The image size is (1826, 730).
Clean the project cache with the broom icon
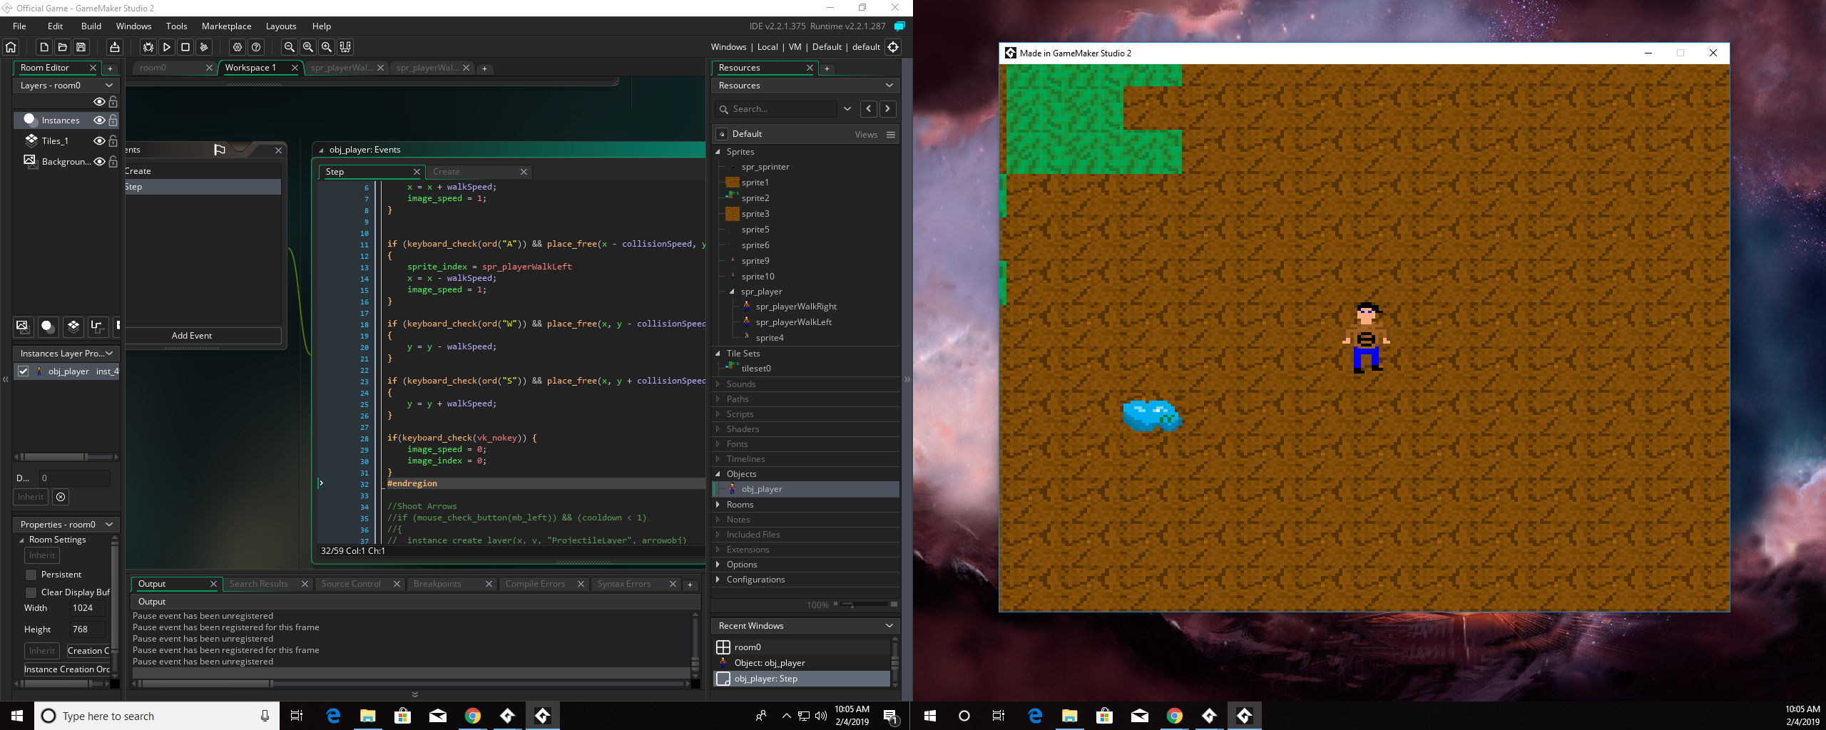click(x=205, y=47)
